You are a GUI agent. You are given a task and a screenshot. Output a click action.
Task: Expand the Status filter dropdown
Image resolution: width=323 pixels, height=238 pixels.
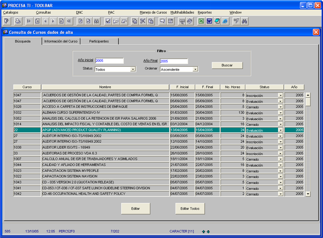133,70
